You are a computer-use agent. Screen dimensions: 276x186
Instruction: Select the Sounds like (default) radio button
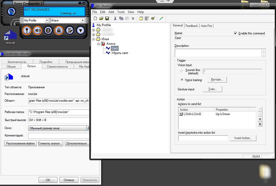pyautogui.click(x=182, y=72)
